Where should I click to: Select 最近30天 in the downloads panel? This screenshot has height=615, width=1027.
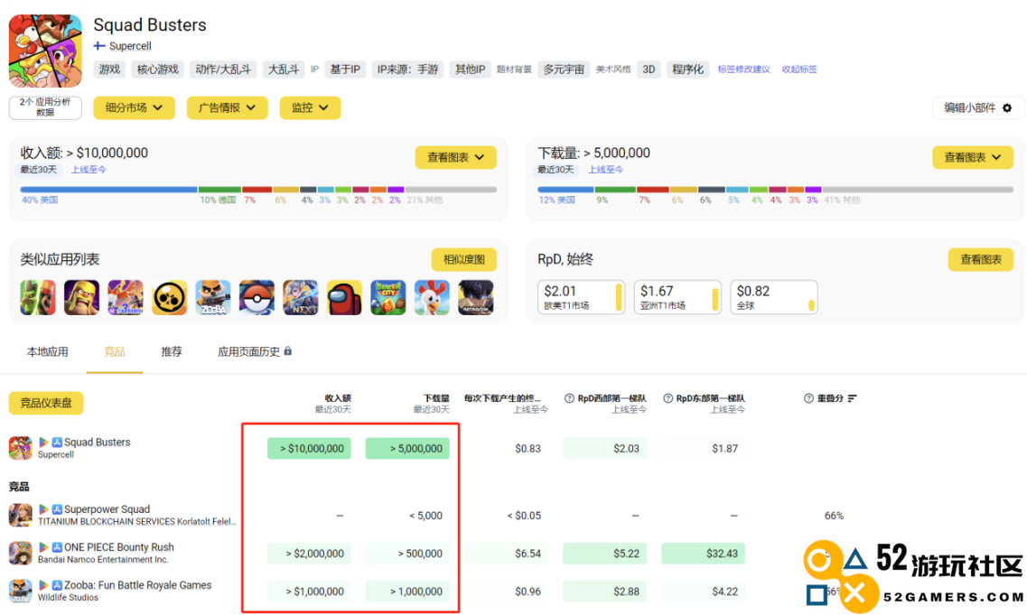[556, 170]
